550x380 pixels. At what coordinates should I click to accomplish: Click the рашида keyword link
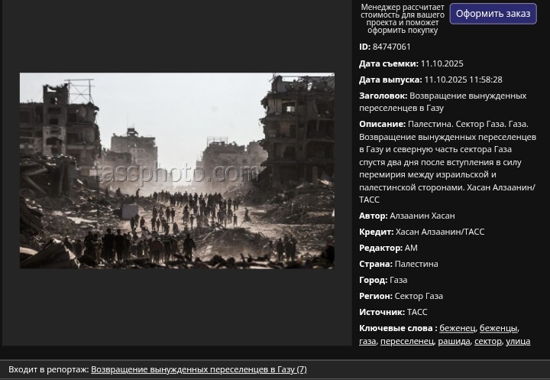454,341
